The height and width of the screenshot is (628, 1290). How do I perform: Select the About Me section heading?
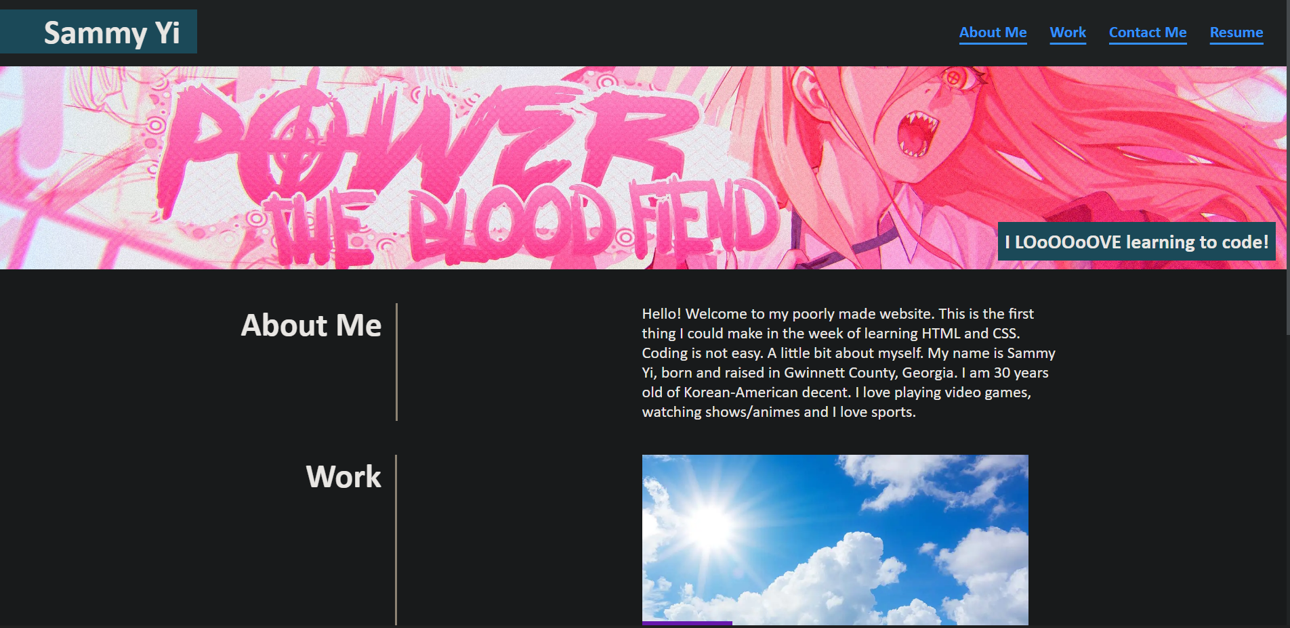tap(311, 326)
